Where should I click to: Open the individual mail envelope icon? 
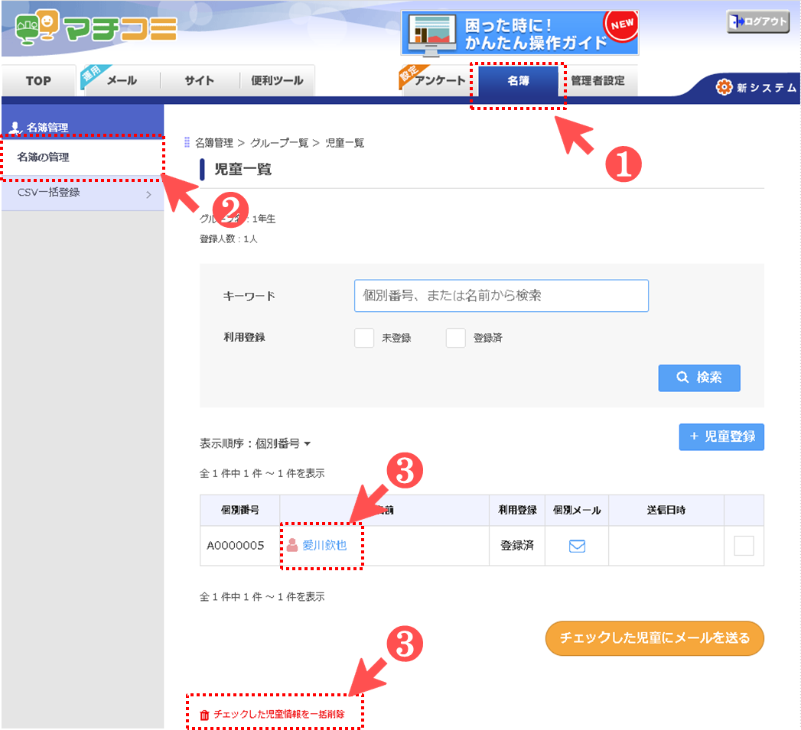(x=577, y=546)
